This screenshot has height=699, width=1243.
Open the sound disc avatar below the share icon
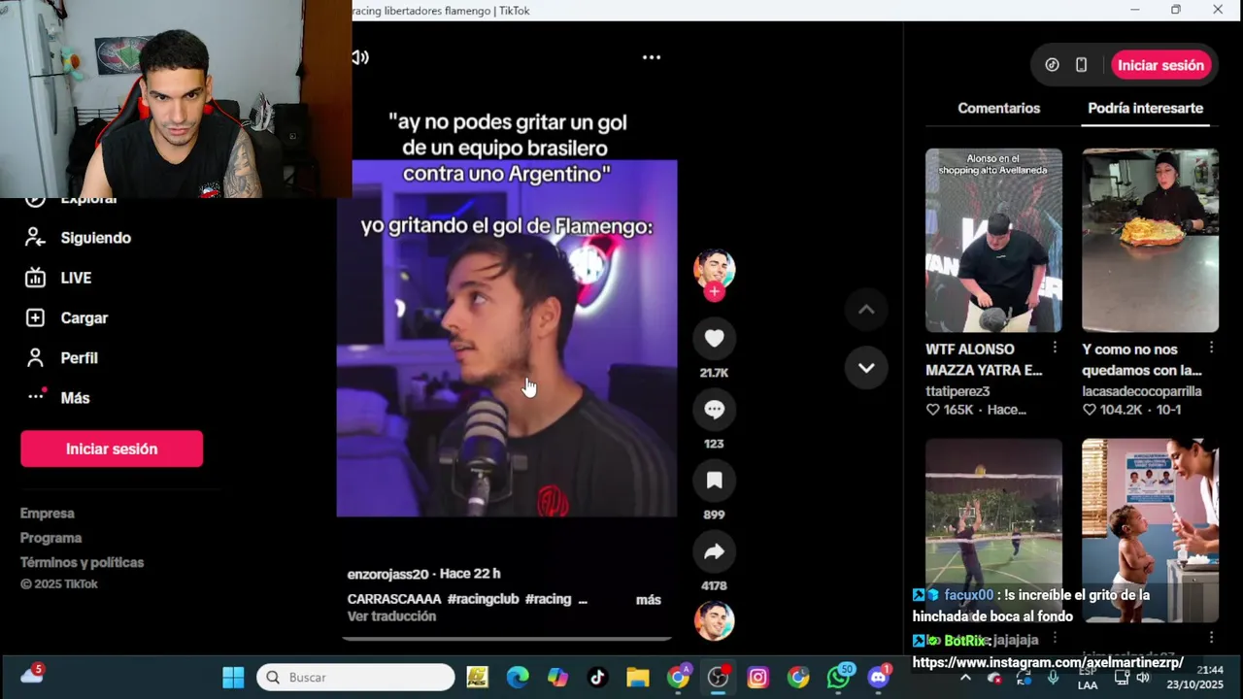pyautogui.click(x=714, y=621)
